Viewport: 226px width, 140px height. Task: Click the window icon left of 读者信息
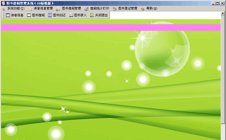tap(8, 15)
